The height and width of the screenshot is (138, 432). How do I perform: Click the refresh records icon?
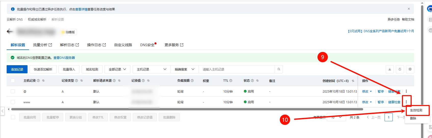pos(400,69)
